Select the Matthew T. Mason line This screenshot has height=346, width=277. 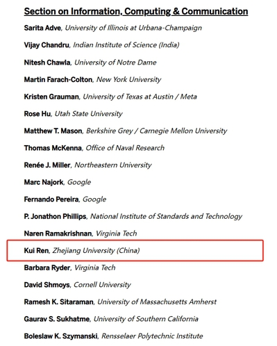tap(126, 131)
